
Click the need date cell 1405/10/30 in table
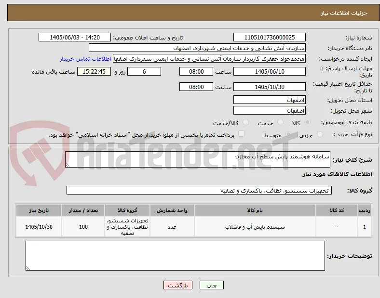39,227
